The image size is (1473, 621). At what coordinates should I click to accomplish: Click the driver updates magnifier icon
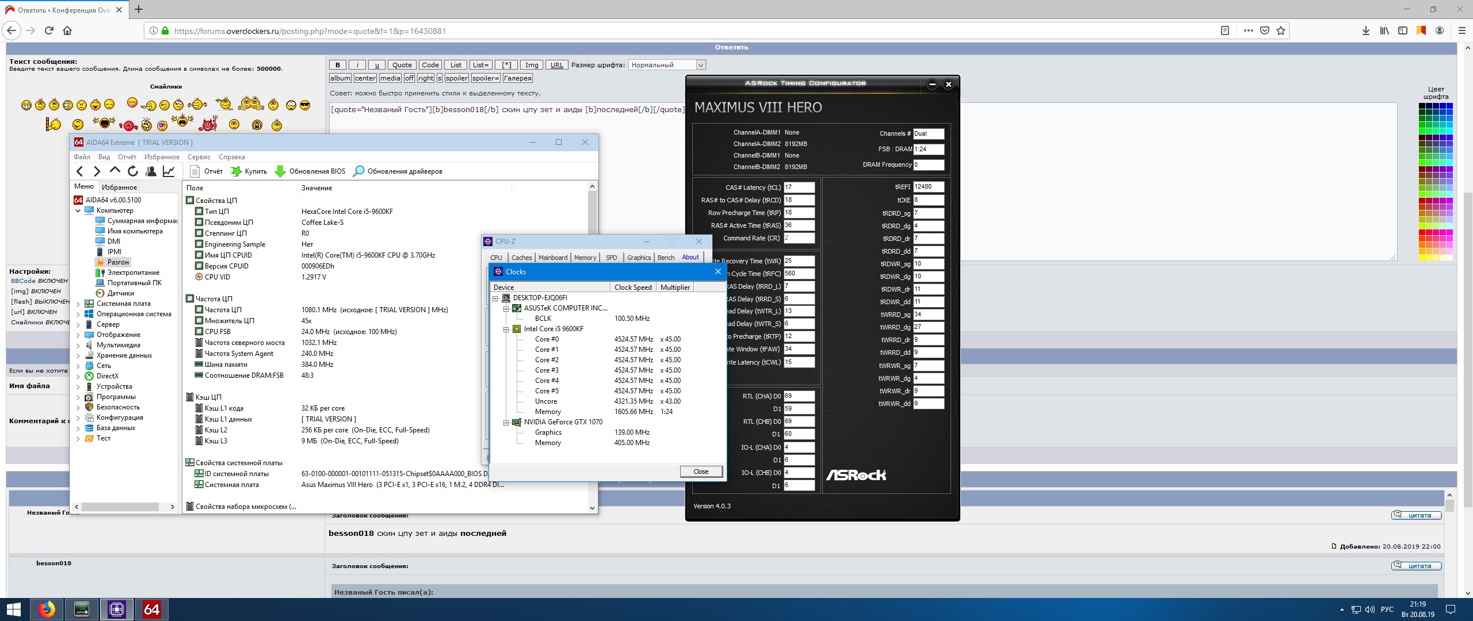[358, 171]
